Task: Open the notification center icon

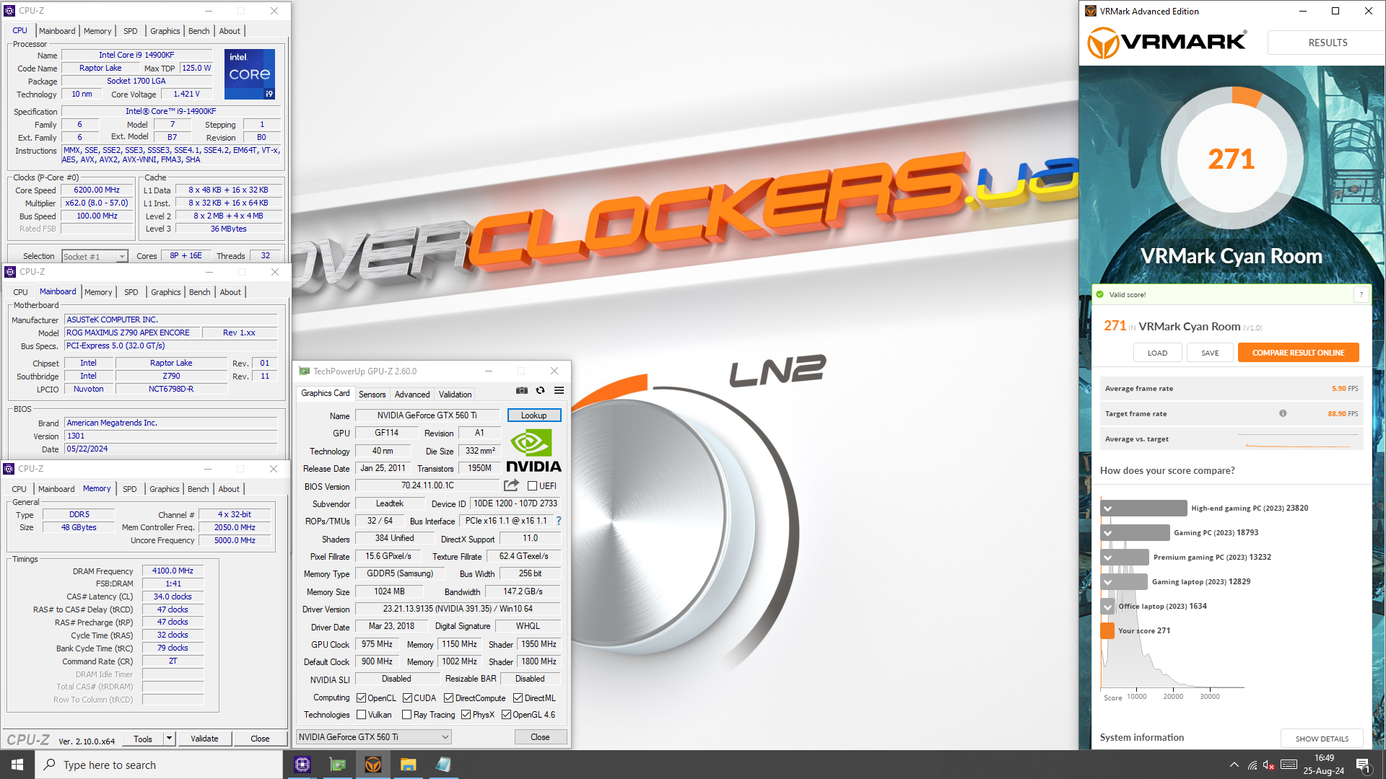Action: click(1364, 765)
